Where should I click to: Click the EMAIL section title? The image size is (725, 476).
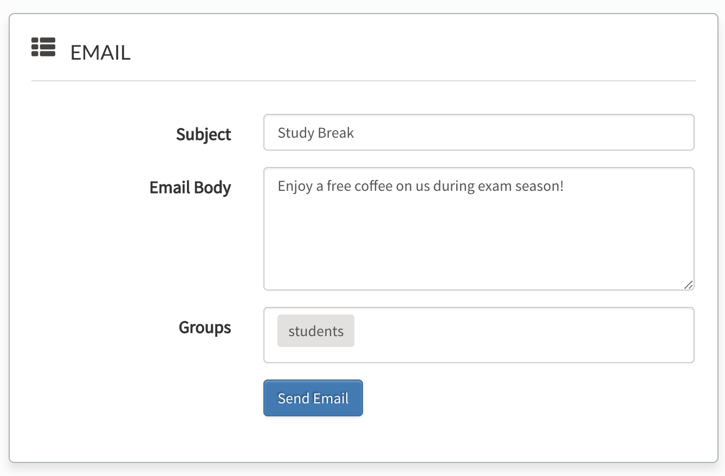100,52
